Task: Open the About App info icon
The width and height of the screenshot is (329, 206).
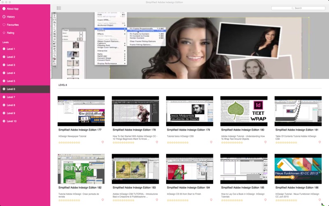Action: [4, 9]
